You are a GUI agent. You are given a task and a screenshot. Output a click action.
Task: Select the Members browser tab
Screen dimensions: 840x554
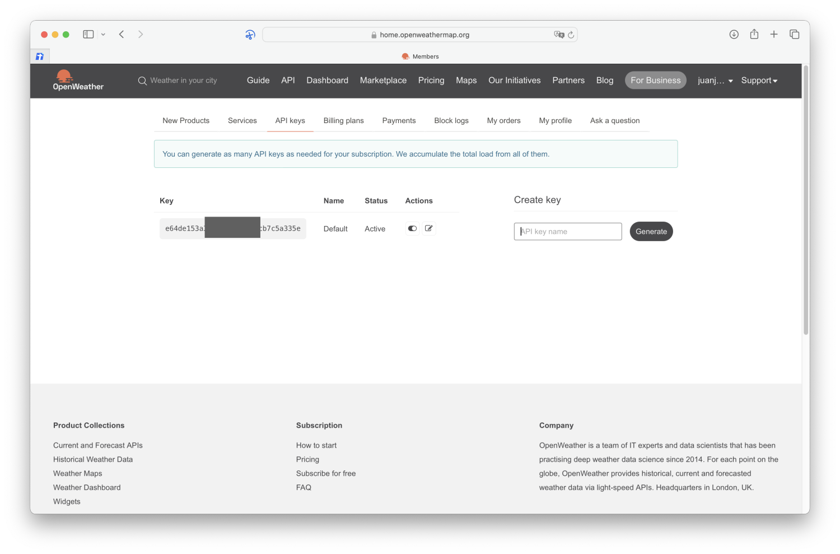point(421,57)
